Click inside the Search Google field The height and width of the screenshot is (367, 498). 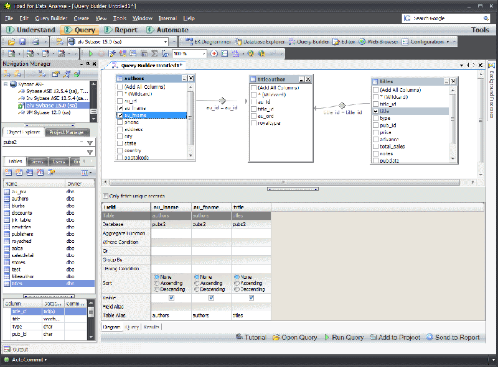click(x=445, y=17)
